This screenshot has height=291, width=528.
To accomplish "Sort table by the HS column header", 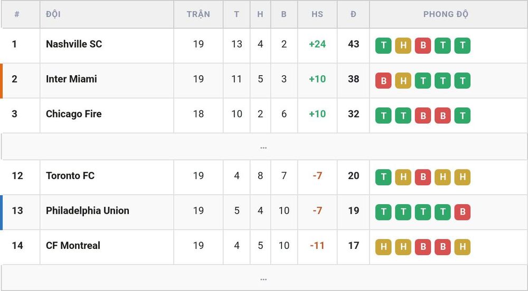I will click(x=317, y=14).
